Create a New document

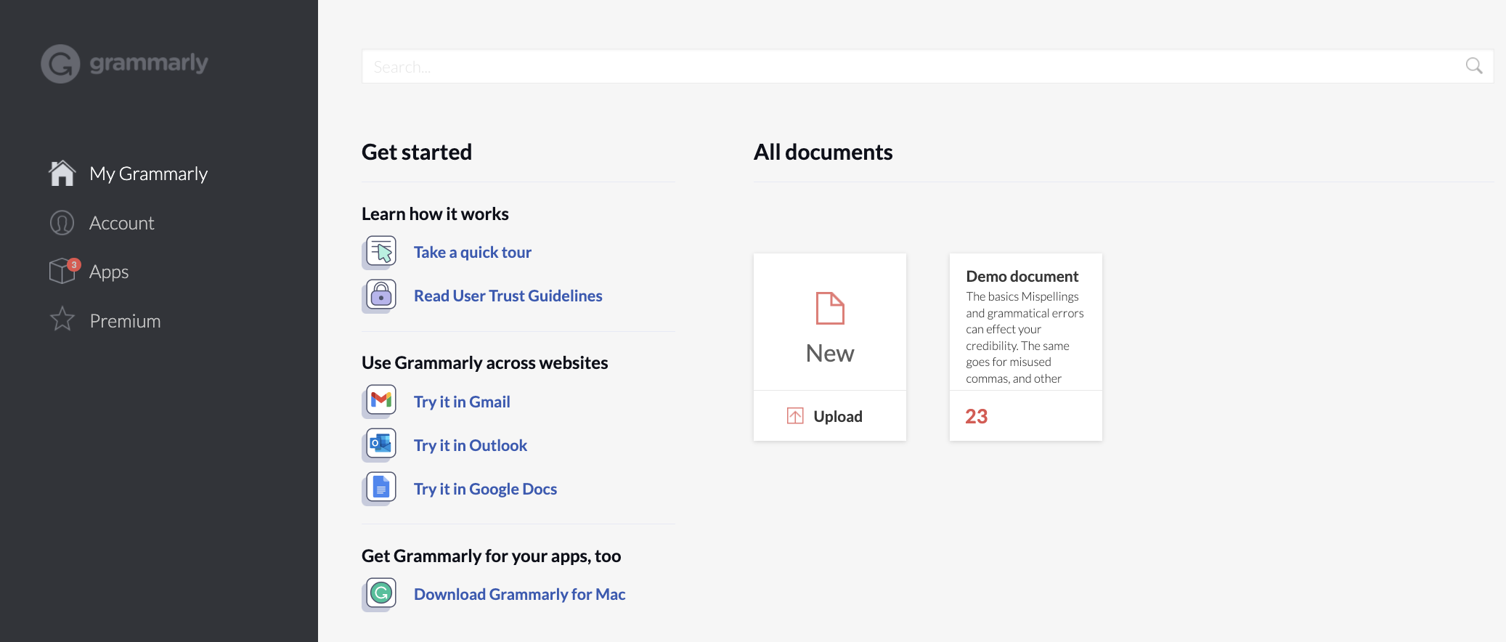(x=829, y=323)
